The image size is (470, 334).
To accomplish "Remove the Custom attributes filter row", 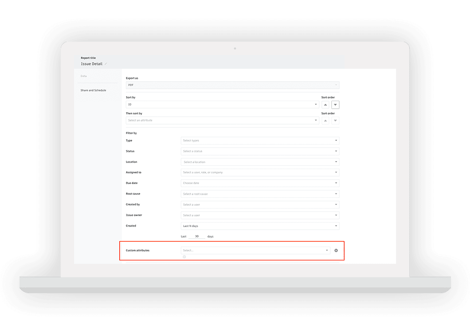I will (336, 250).
